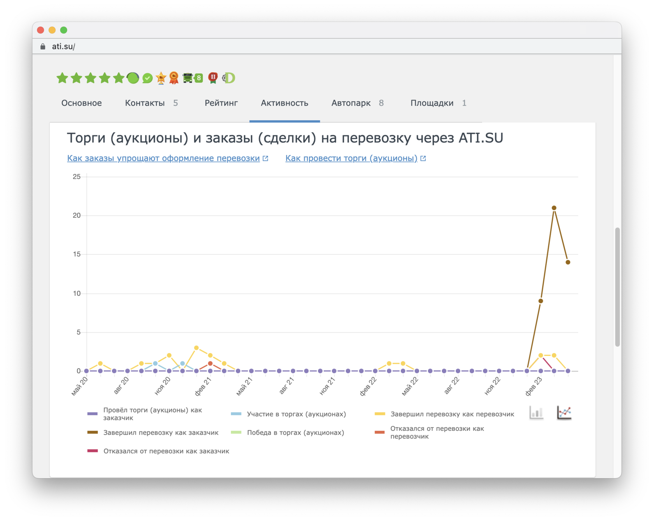Open the Основное tab
The width and height of the screenshot is (654, 521).
point(81,103)
